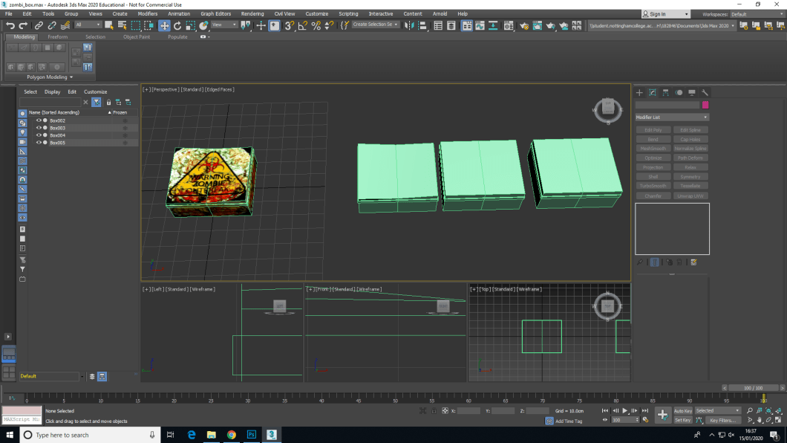Toggle the selection lock icon
This screenshot has height=443, width=787.
click(x=434, y=411)
